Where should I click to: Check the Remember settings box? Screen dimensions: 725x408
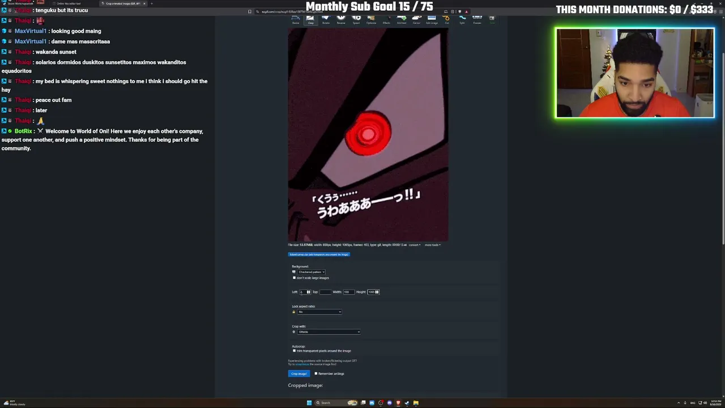click(x=316, y=373)
